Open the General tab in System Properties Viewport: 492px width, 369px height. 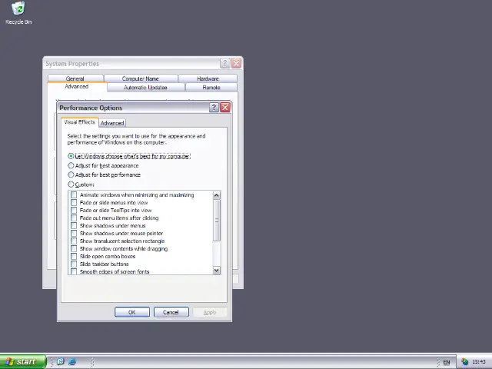click(x=75, y=78)
